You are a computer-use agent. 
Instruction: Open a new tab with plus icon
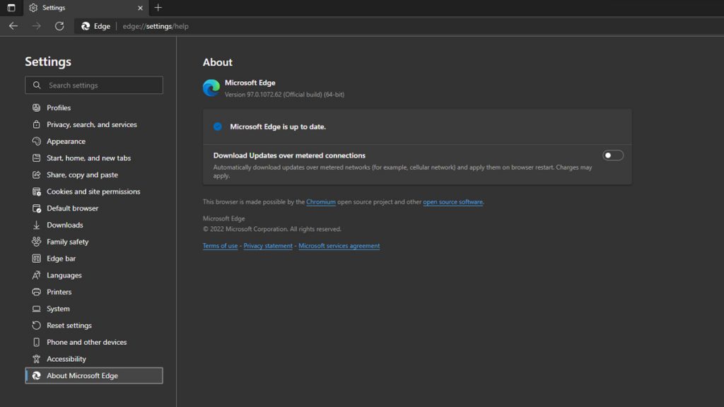(x=158, y=8)
